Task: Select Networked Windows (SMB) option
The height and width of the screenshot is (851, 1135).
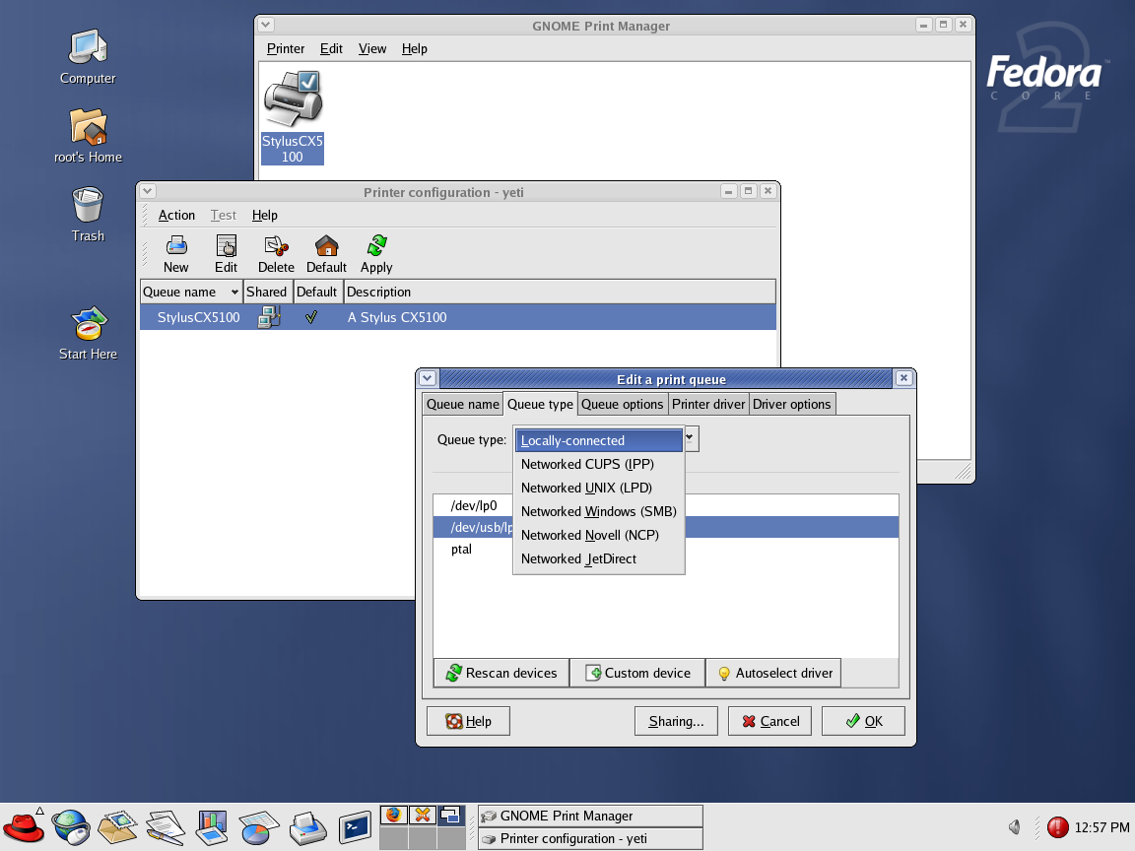Action: (598, 511)
